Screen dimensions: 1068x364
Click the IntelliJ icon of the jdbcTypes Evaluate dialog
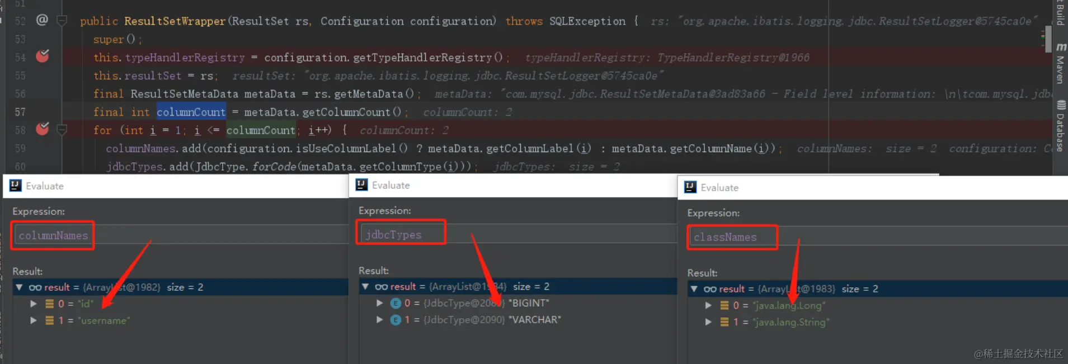(362, 185)
